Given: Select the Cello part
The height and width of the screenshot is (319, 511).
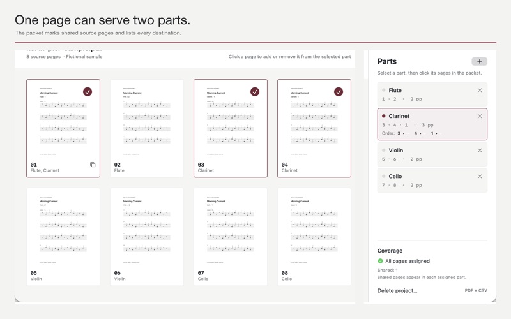Looking at the screenshot, I should 432,181.
